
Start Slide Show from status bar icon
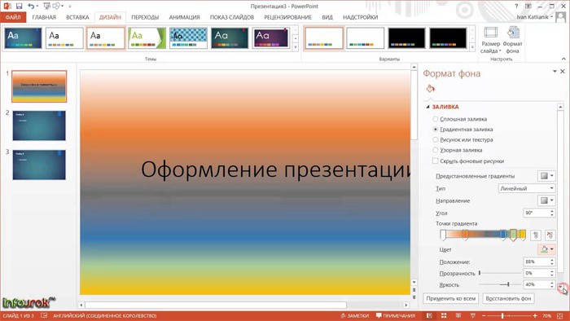click(x=472, y=315)
